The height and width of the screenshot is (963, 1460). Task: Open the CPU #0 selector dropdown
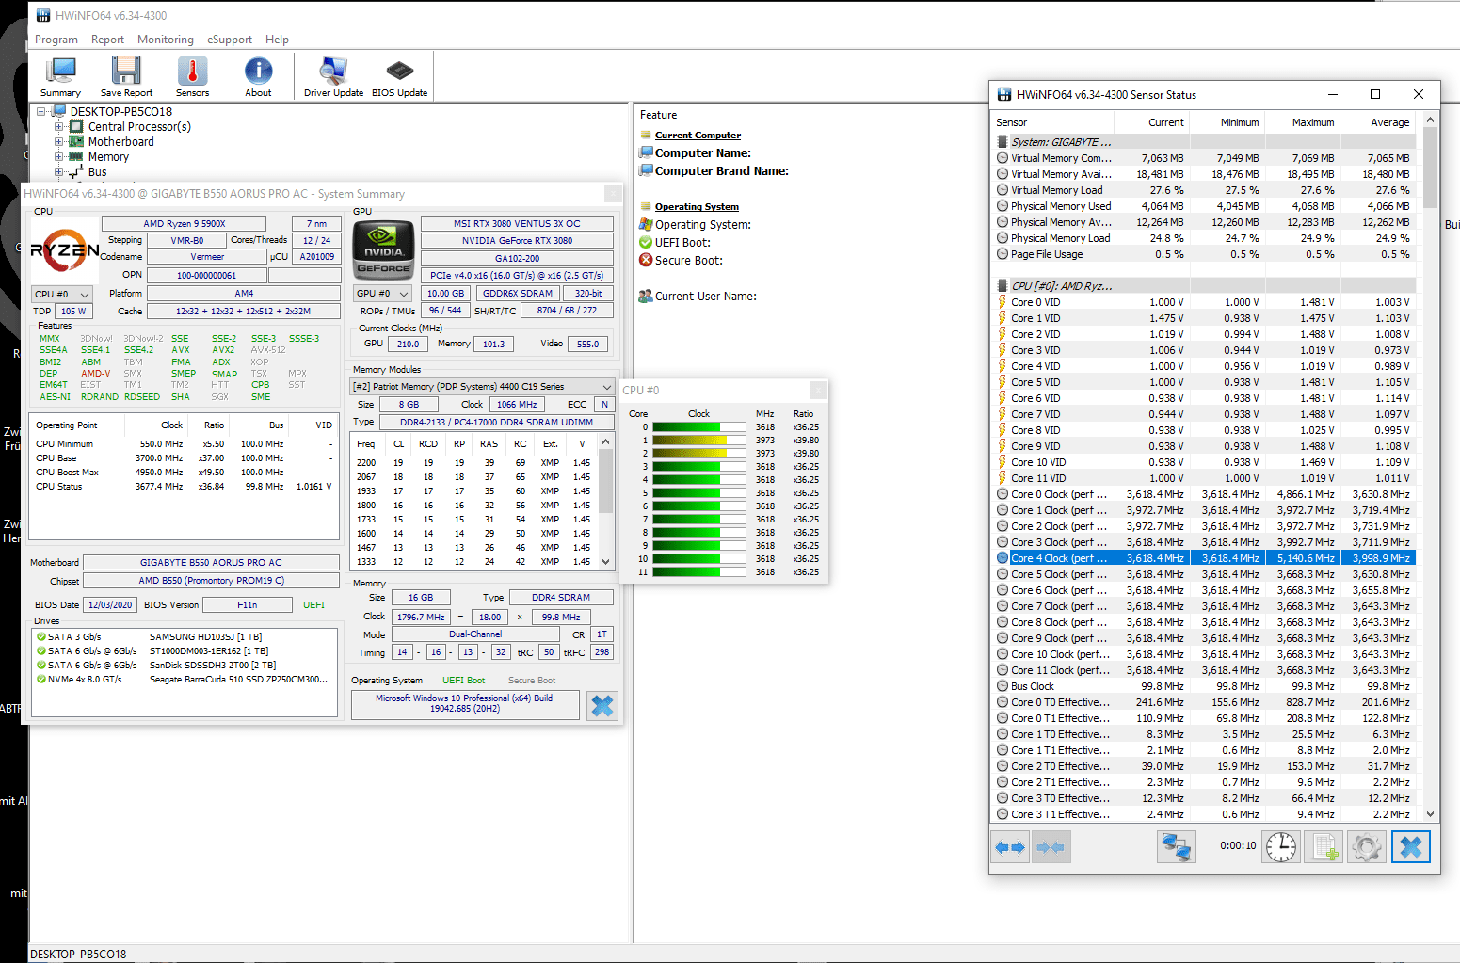(62, 295)
